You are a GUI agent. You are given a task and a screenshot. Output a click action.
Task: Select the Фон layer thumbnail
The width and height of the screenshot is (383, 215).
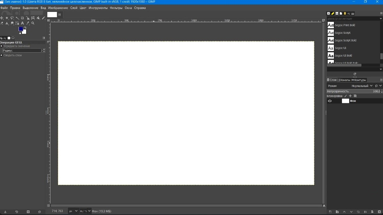click(x=346, y=101)
